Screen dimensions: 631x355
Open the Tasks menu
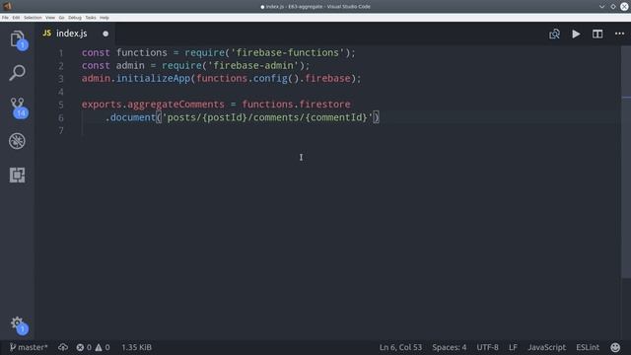[x=91, y=18]
